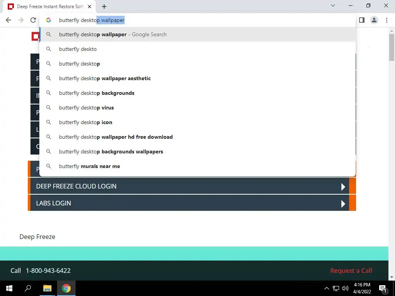
Task: Reload the page with the refresh icon
Action: (33, 20)
